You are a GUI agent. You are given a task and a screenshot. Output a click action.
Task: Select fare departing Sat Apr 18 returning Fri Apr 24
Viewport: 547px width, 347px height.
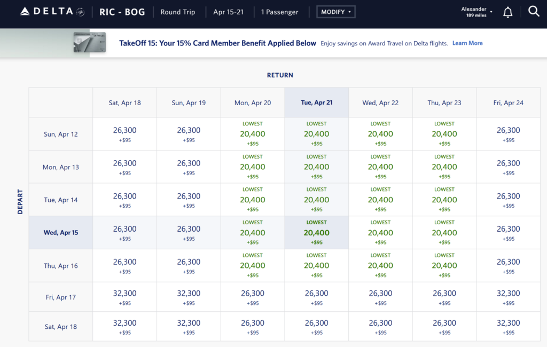pos(508,327)
